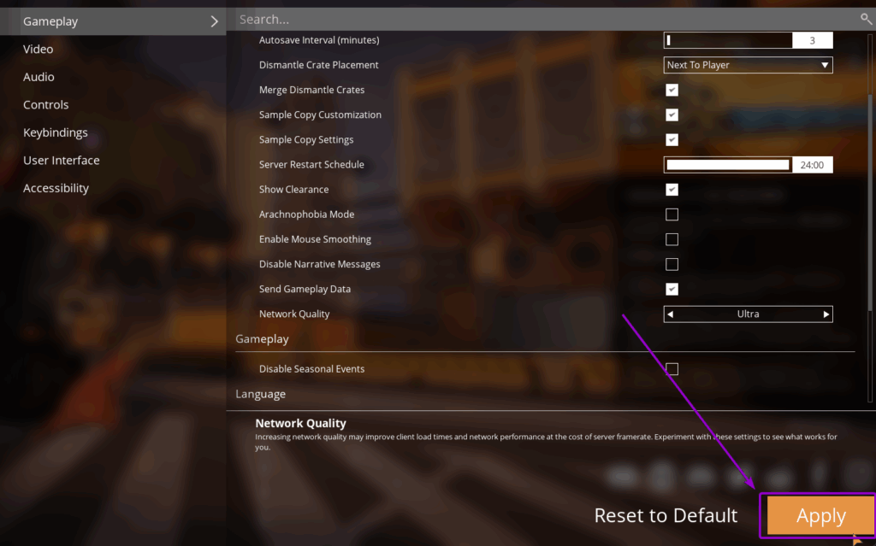Enable Arachnophobia Mode

click(672, 214)
